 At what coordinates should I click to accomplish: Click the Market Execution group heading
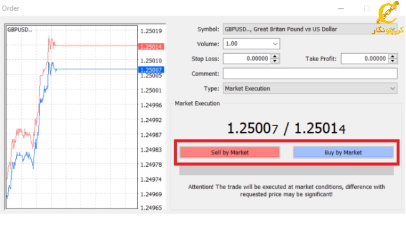tap(197, 103)
